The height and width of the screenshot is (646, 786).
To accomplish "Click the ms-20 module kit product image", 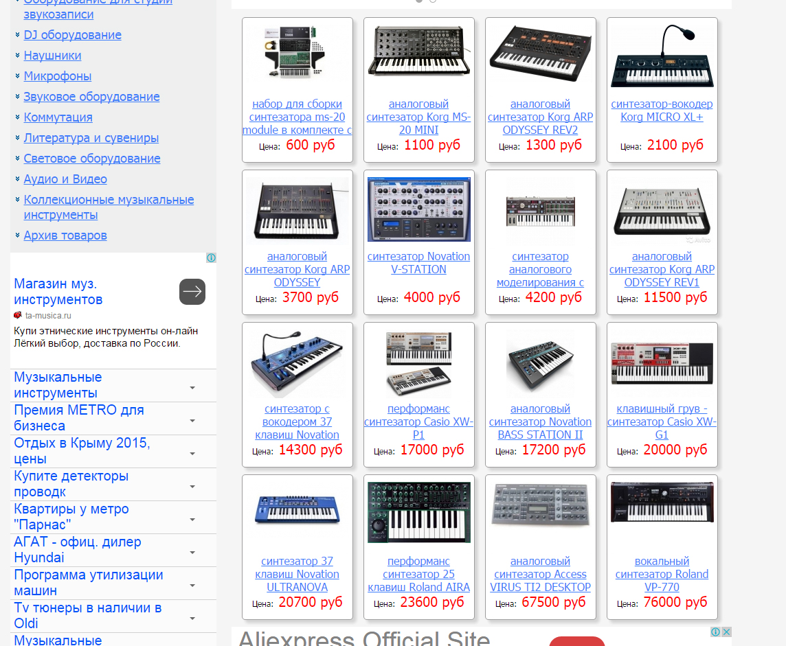I will pyautogui.click(x=297, y=52).
